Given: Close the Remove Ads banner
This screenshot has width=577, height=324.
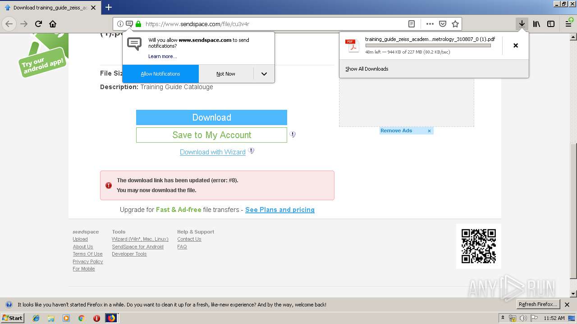Looking at the screenshot, I should coord(429,131).
